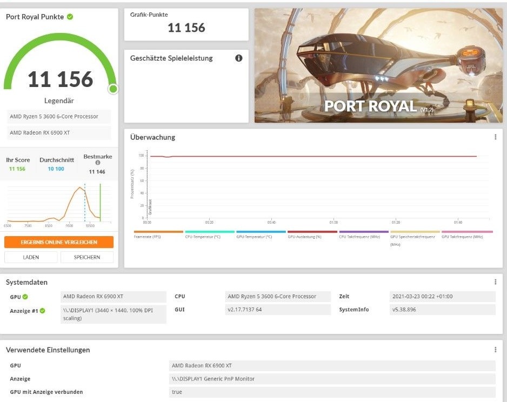
Task: Click the Zeit value 2021-03-23 00:22
Action: (x=443, y=296)
